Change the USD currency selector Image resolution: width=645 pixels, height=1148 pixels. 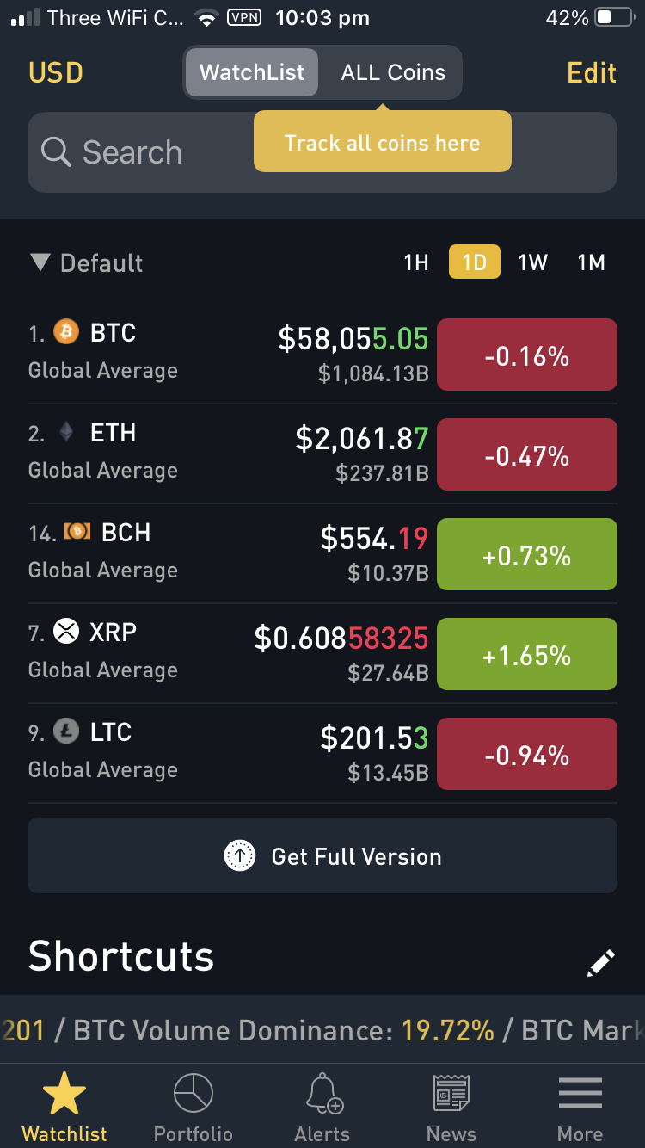pos(56,72)
